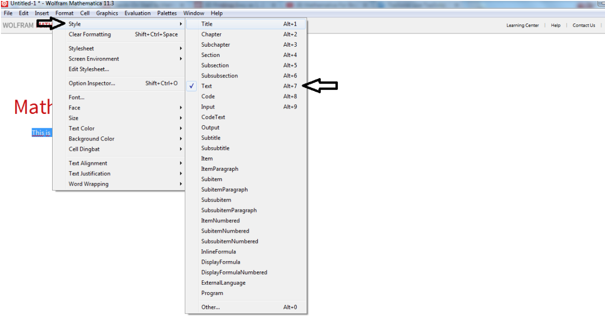Apply the Subitem style

tap(246, 179)
